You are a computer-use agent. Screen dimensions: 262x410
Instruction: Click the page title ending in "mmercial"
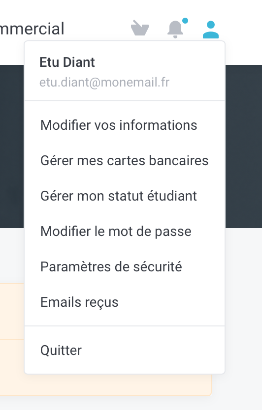click(x=32, y=29)
